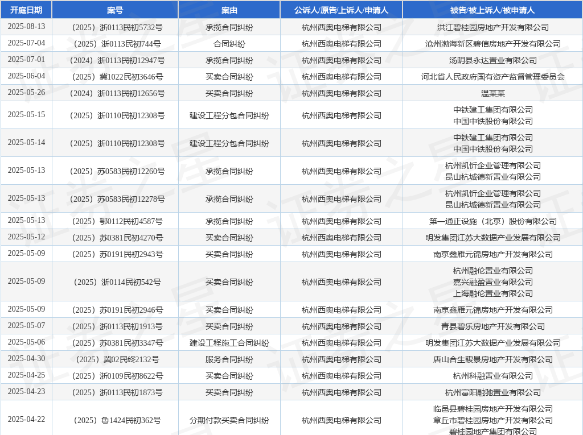The image size is (583, 435).
Task: Click defendant 洪江碧桂园房地产开发有限公司
Action: click(493, 27)
